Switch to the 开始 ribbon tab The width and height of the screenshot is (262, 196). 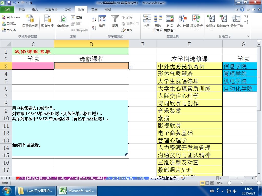tap(21, 9)
